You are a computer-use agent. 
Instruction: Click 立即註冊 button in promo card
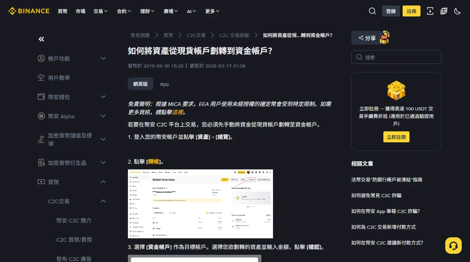point(396,137)
